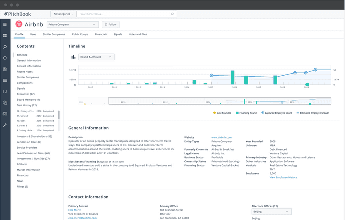Screen dimensions: 345x220
Task: Open the All Categories dropdown
Action: 64,15
